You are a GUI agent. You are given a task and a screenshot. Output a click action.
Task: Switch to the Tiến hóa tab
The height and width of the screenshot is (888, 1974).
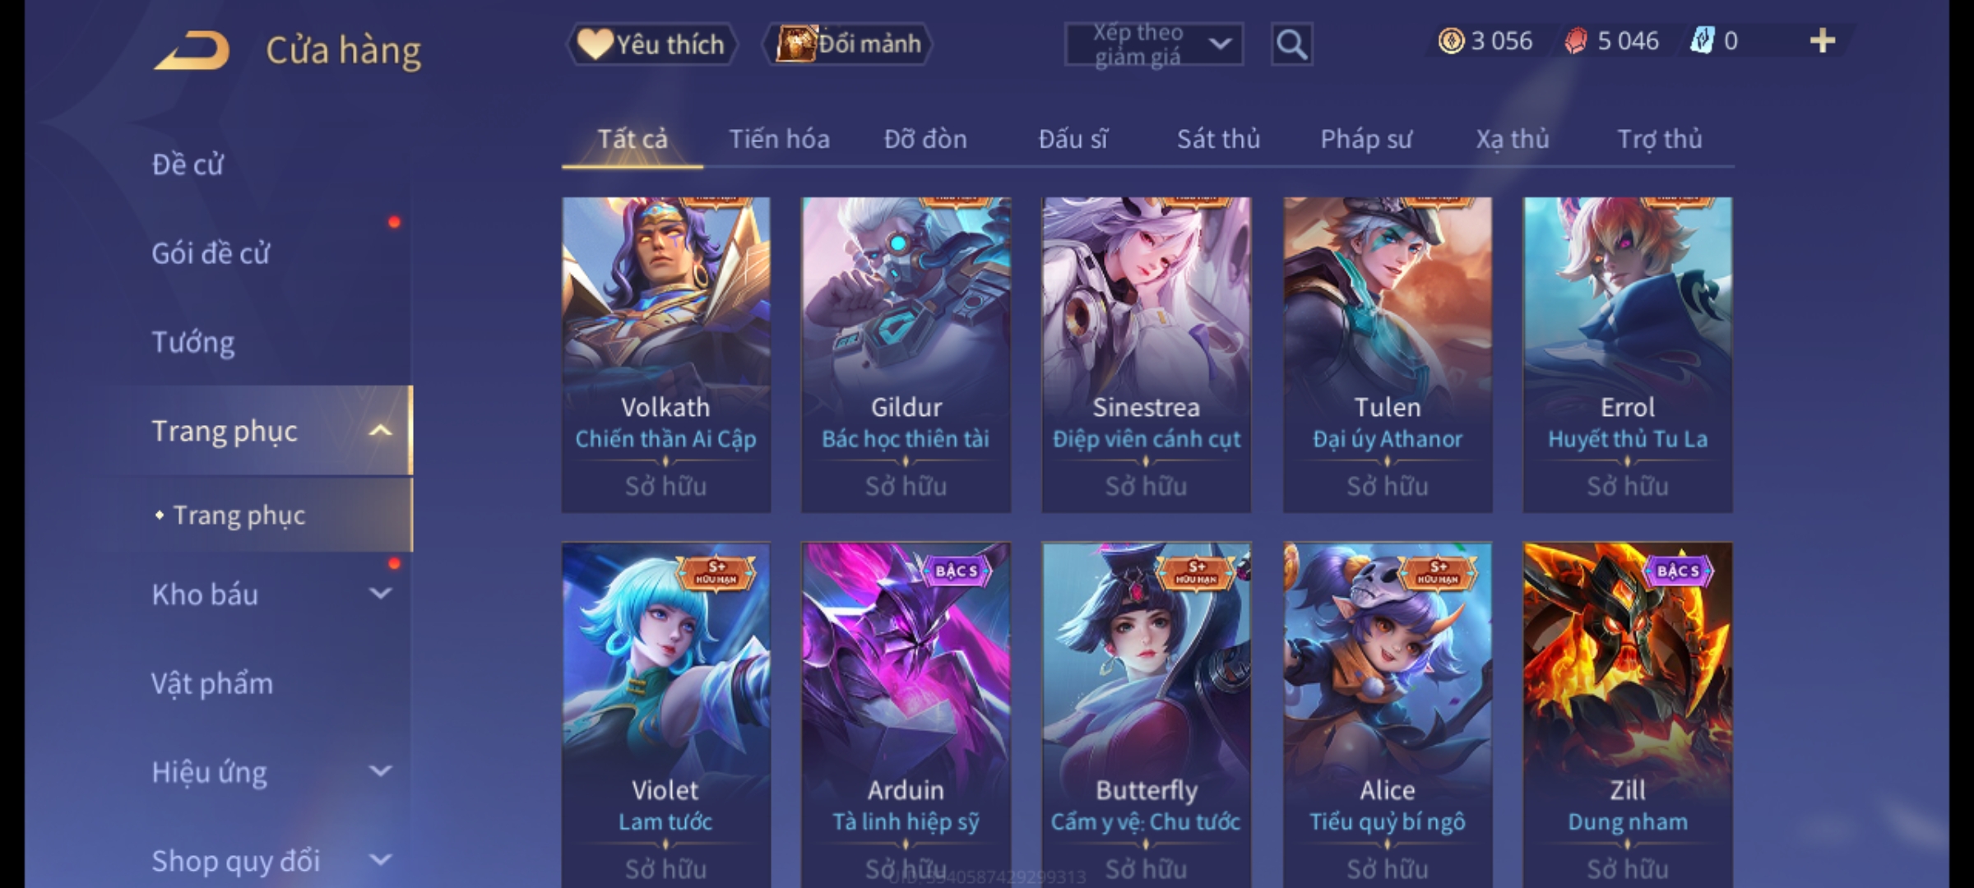pyautogui.click(x=779, y=139)
